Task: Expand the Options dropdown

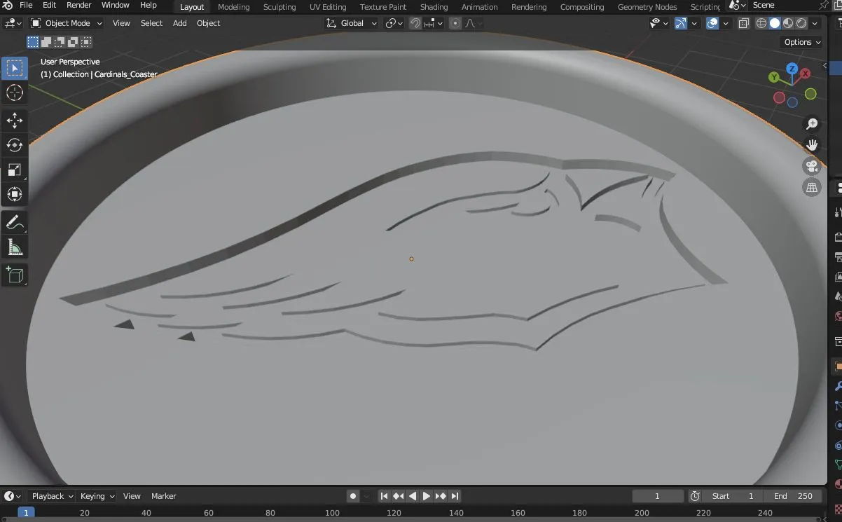Action: click(802, 42)
